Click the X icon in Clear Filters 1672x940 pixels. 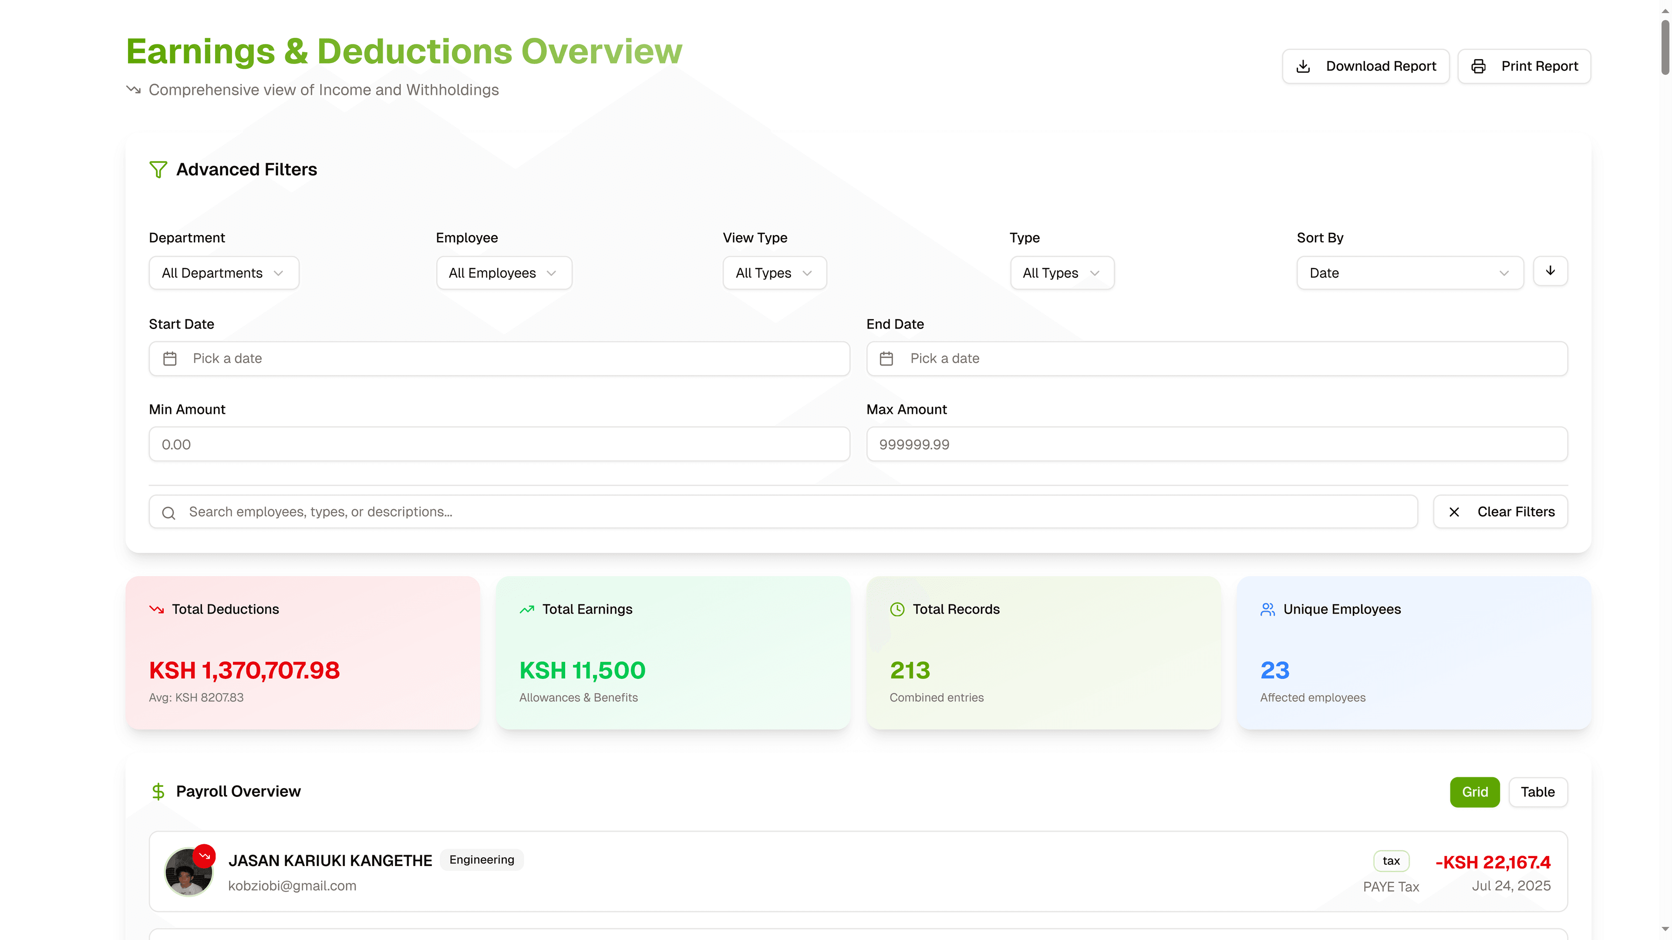1454,512
